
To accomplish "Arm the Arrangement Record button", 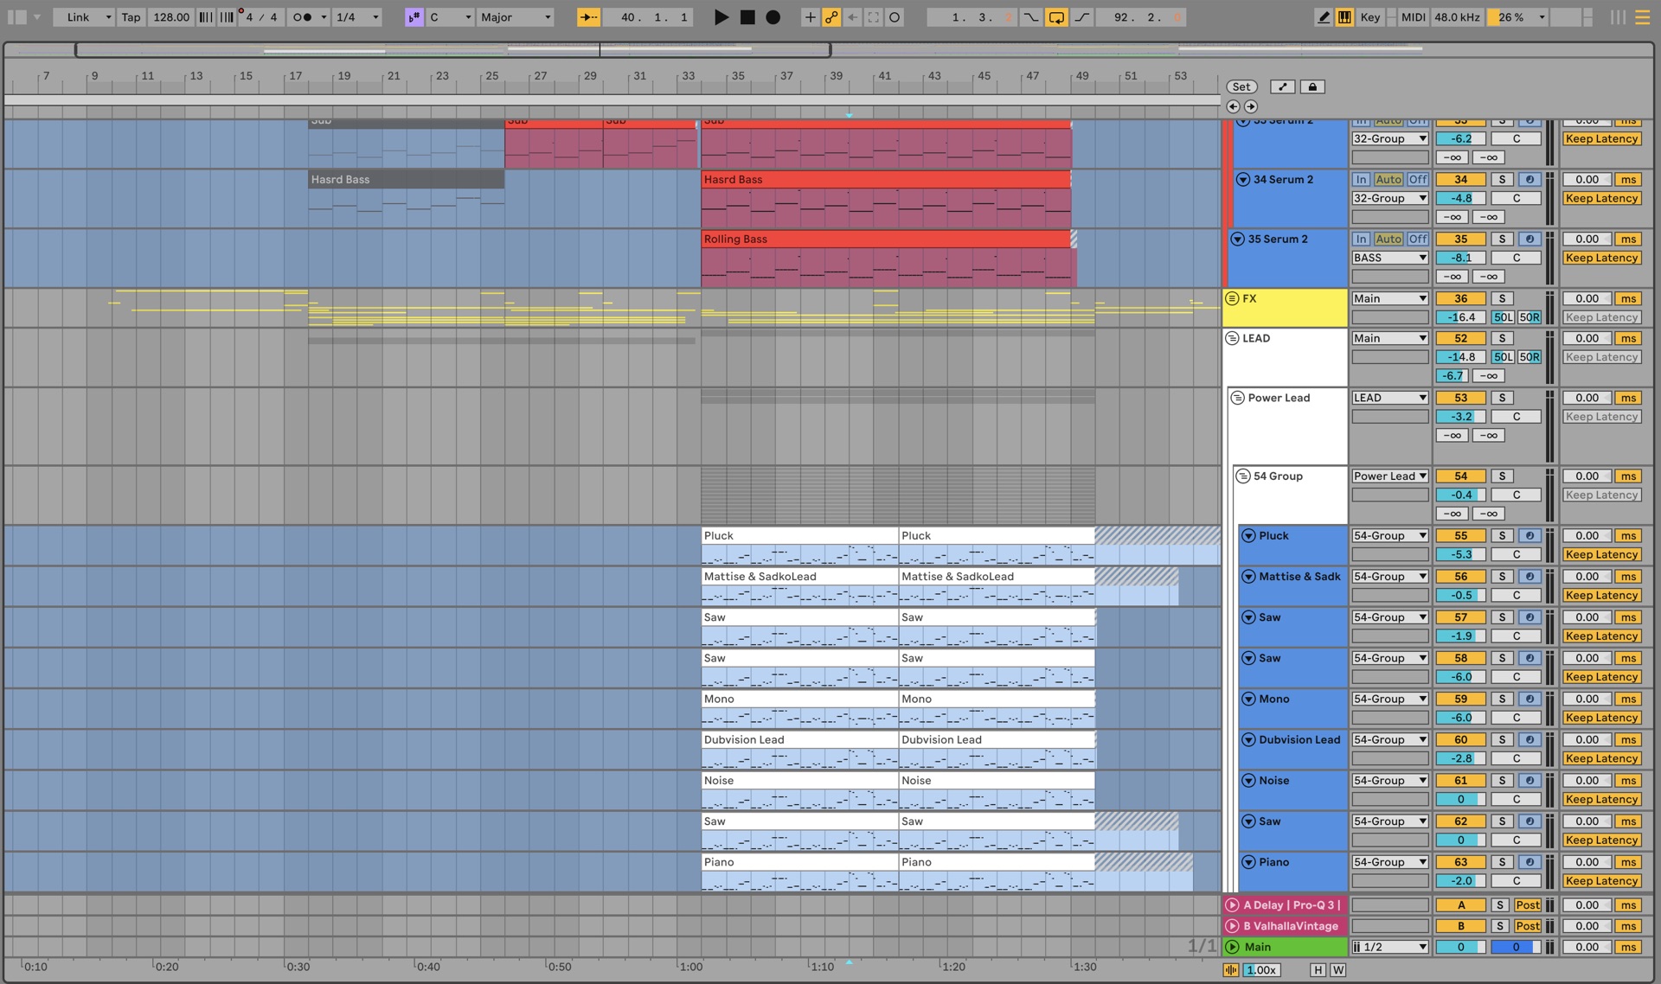I will coord(773,17).
